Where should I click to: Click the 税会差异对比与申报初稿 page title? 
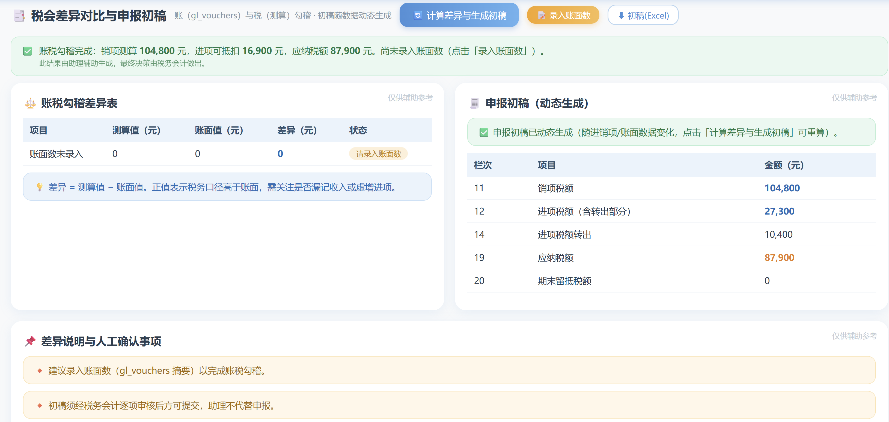(x=99, y=16)
